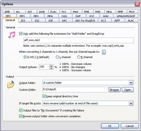Confirm settings with OK
This screenshot has width=141, height=131.
pos(110,126)
